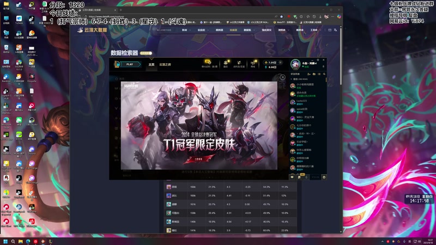Open missions icon with notification badge

pyautogui.click(x=300, y=176)
